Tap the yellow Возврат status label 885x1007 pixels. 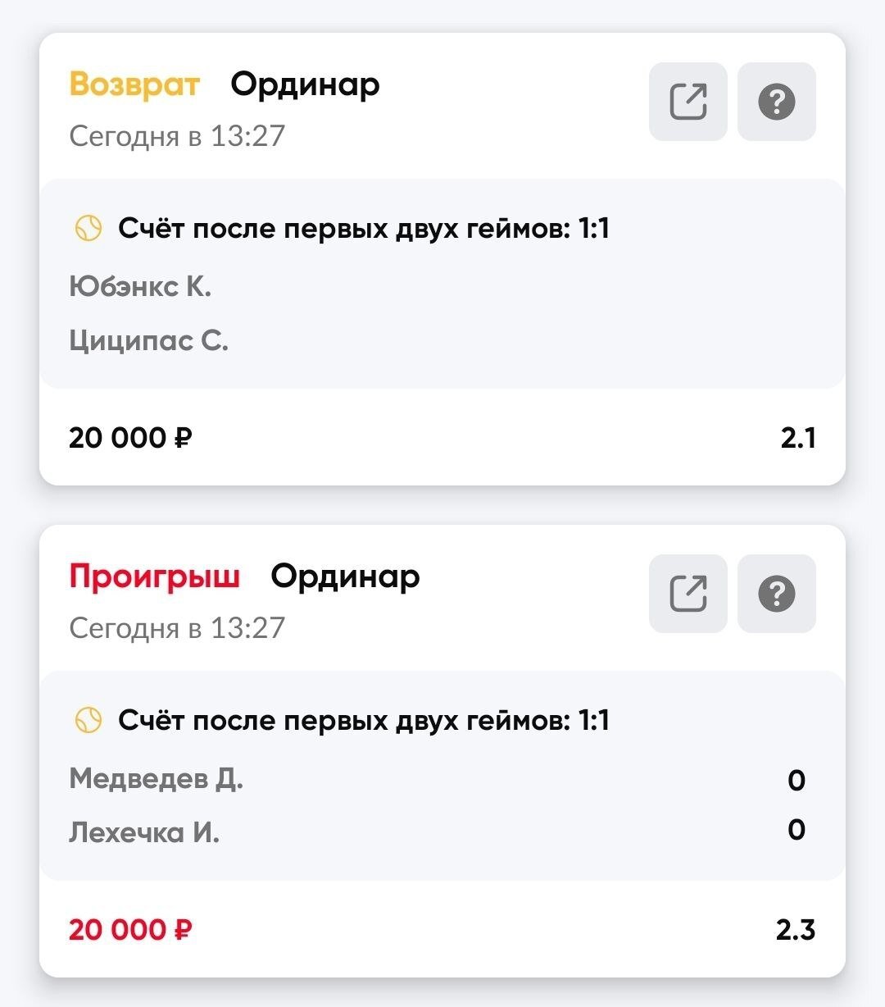point(134,84)
